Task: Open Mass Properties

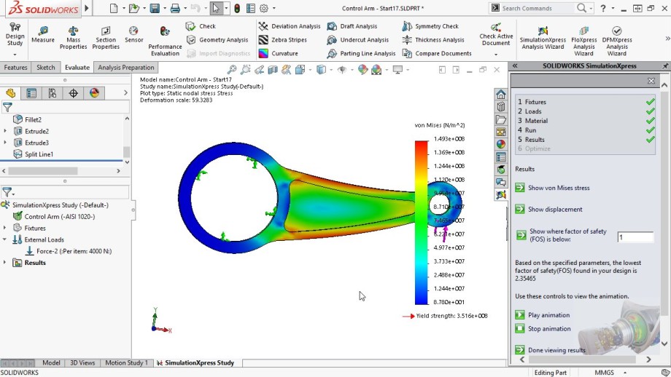Action: [x=73, y=37]
